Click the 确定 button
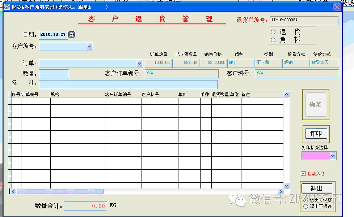 pyautogui.click(x=316, y=104)
